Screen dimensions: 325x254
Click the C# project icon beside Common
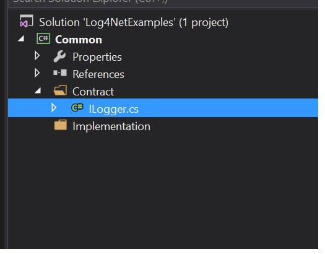(x=43, y=38)
